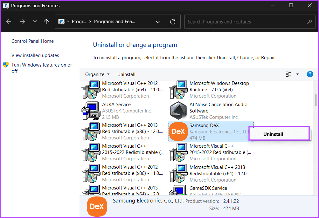The width and height of the screenshot is (319, 218).
Task: Select the GameSDK Service icon
Action: tap(177, 190)
